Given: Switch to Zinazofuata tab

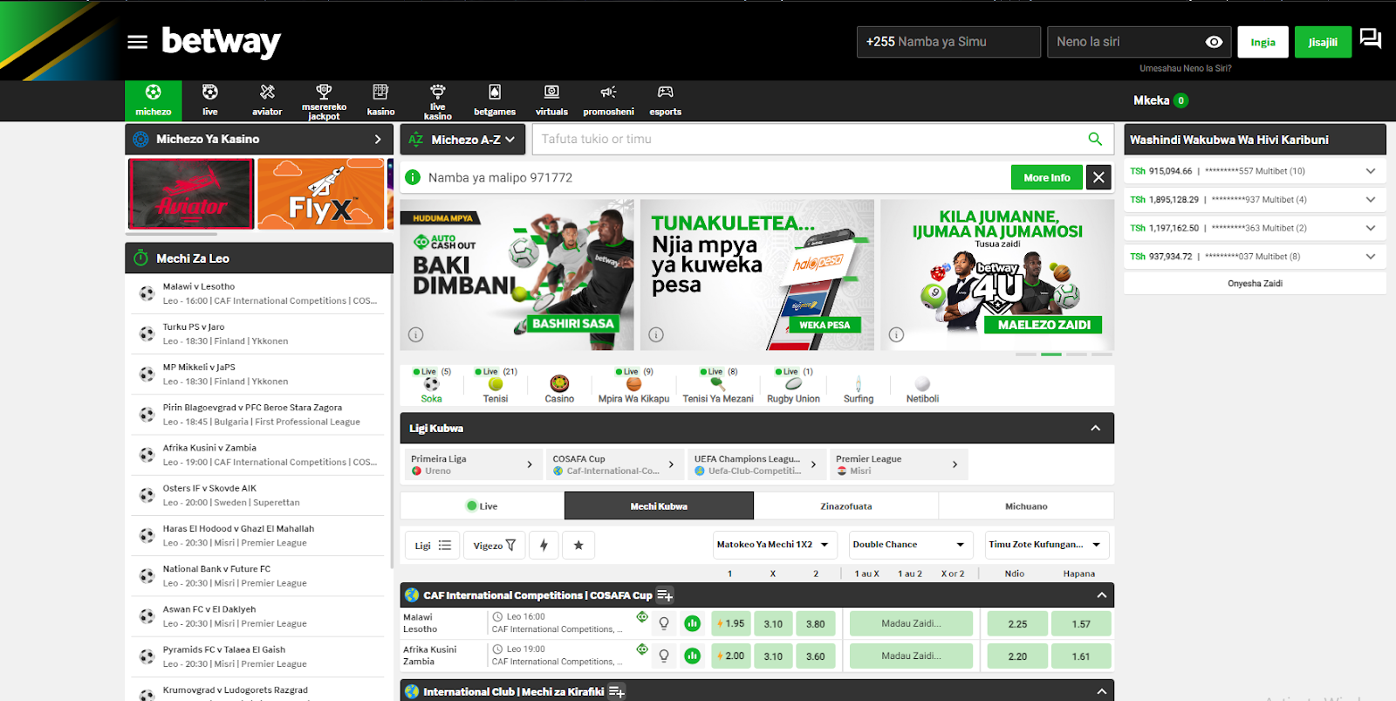Looking at the screenshot, I should pyautogui.click(x=845, y=506).
